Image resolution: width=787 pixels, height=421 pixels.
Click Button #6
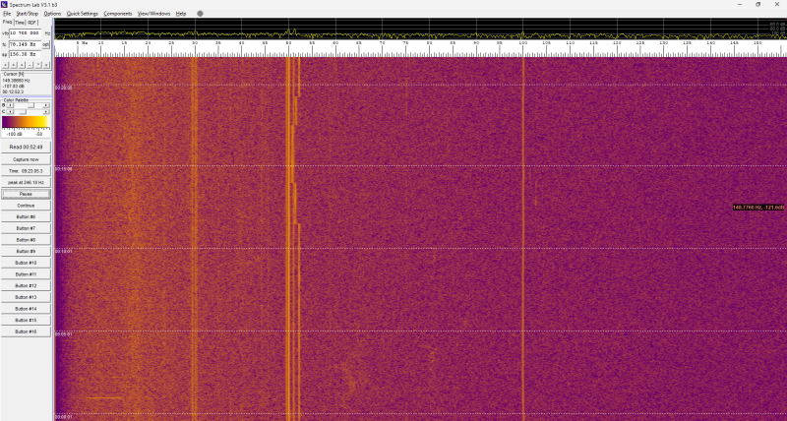(x=26, y=216)
